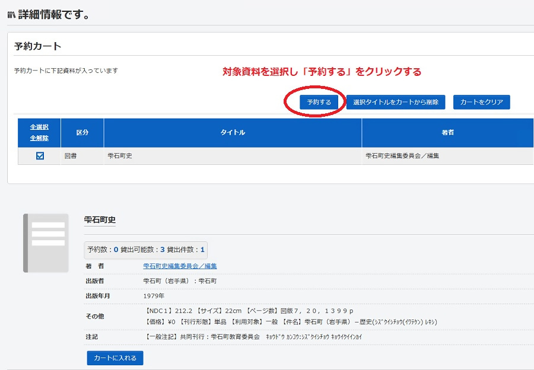Viewport: 534px width, 370px height.
Task: Click the 出版年月 value 1979年
Action: (152, 296)
